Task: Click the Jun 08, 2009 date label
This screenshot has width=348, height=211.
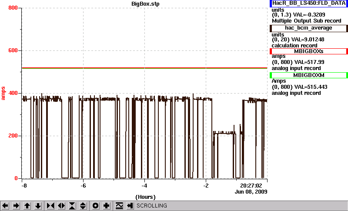Action: [251, 192]
